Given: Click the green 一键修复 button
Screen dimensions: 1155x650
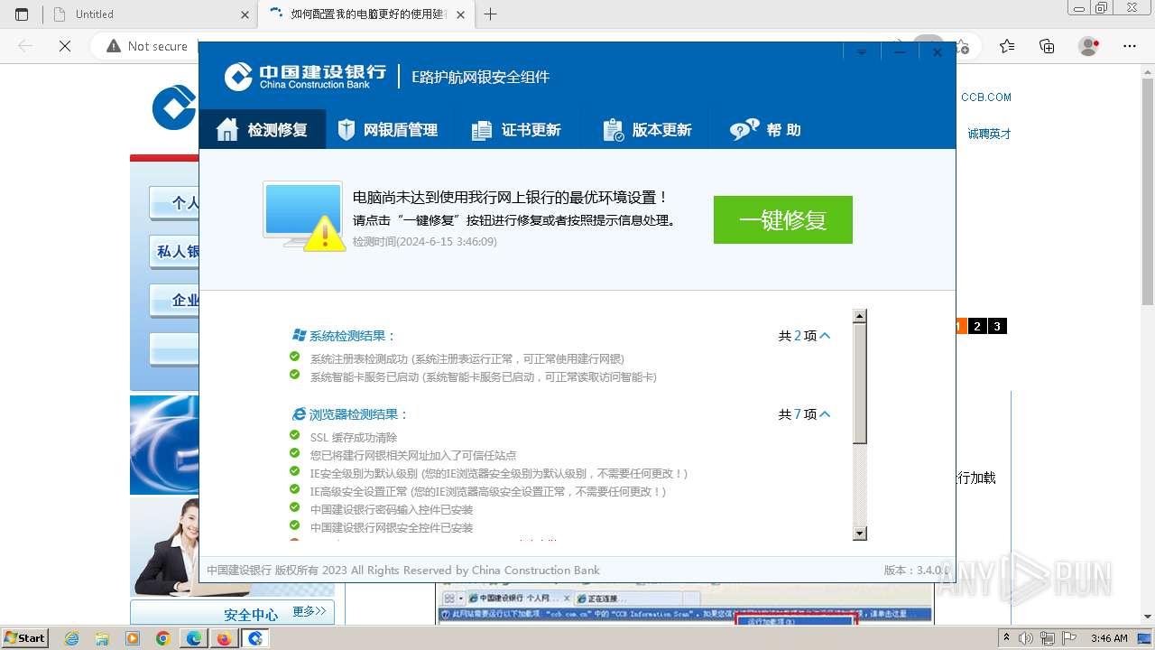Looking at the screenshot, I should [783, 219].
